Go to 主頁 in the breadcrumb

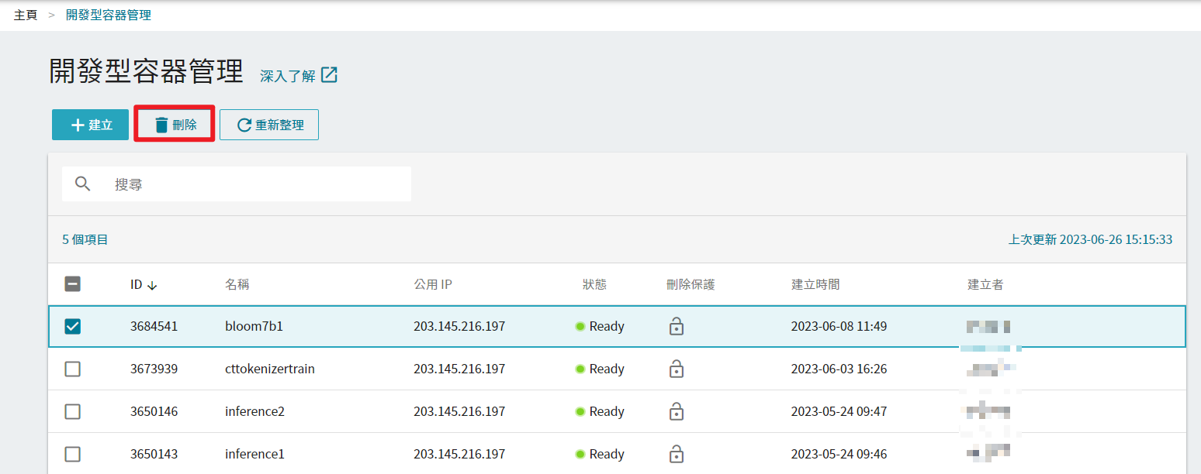click(x=26, y=15)
